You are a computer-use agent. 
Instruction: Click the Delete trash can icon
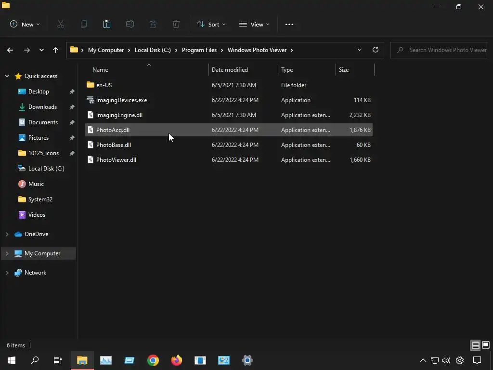[176, 24]
